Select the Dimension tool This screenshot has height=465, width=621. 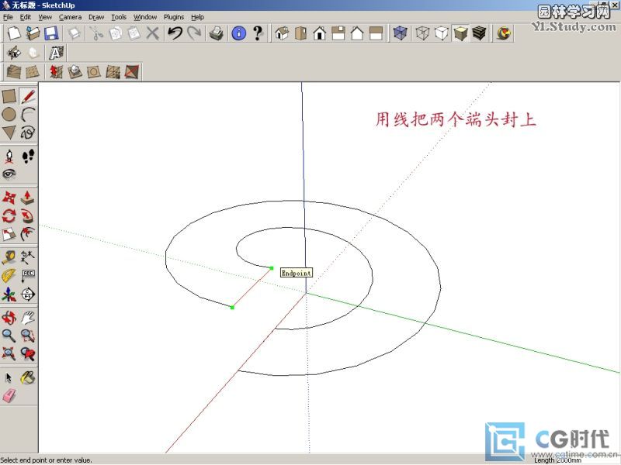28,257
